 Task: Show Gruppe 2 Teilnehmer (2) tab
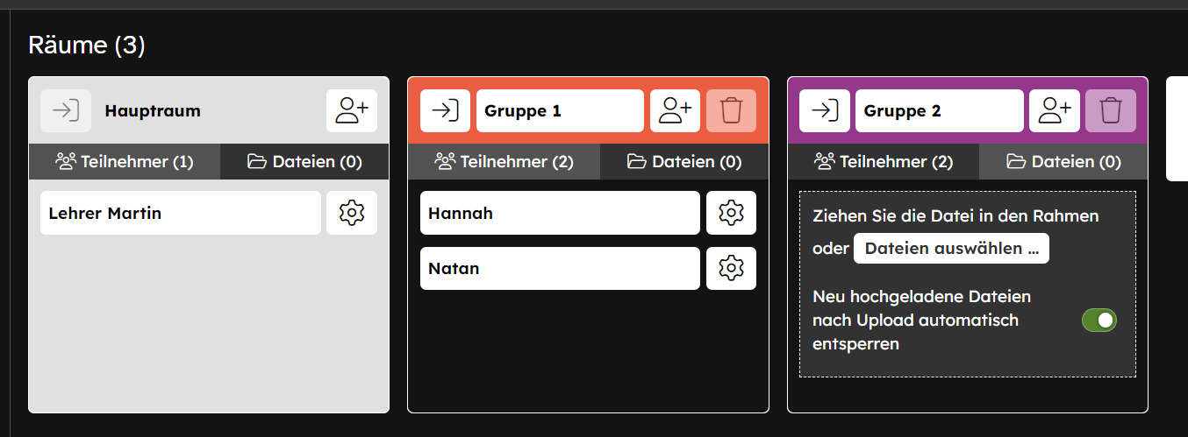click(883, 162)
